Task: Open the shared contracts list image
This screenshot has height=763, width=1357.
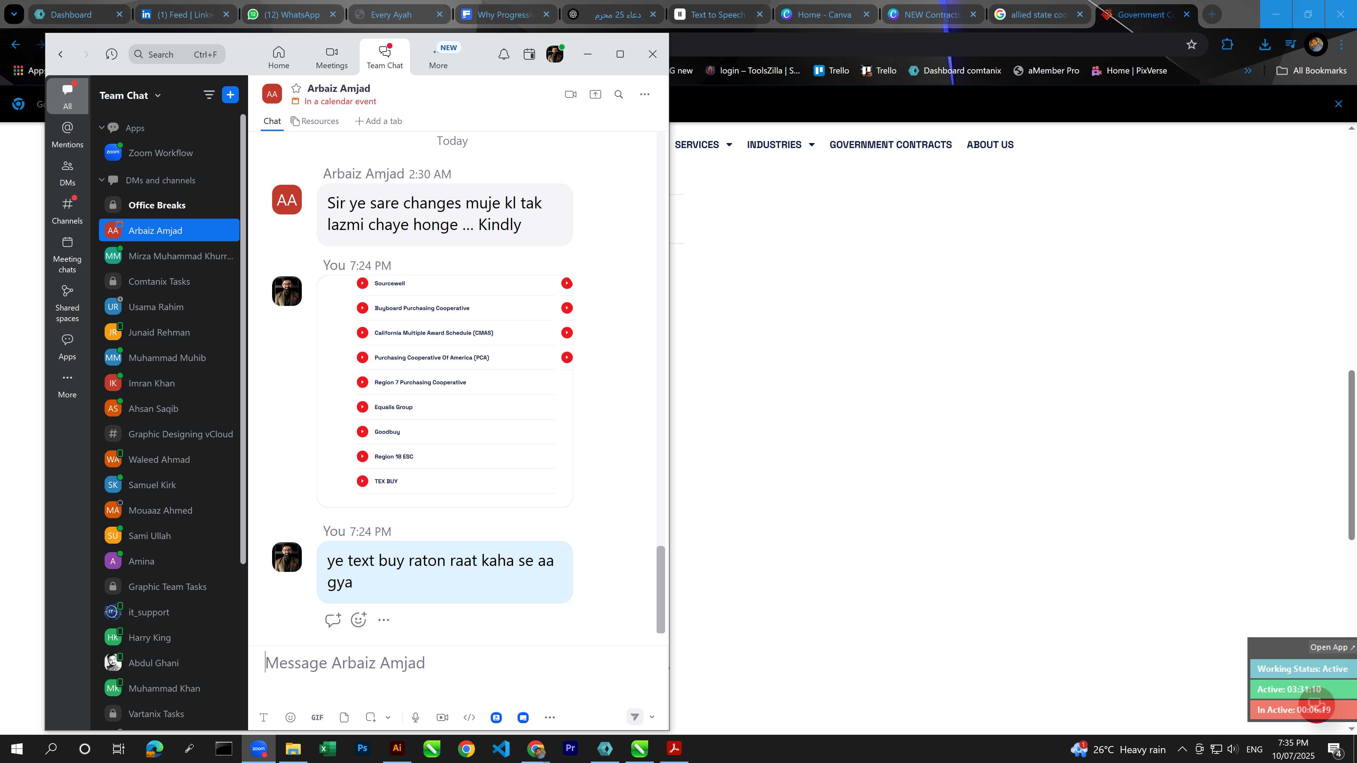Action: 445,391
